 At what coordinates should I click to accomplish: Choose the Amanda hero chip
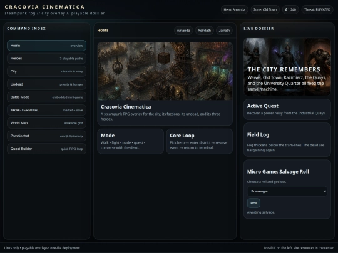click(183, 31)
